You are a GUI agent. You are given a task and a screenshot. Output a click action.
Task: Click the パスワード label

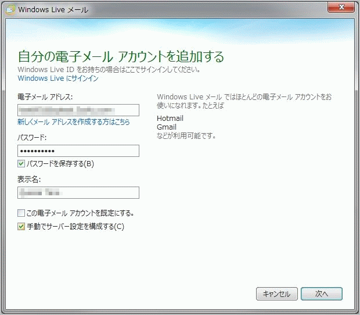point(32,138)
